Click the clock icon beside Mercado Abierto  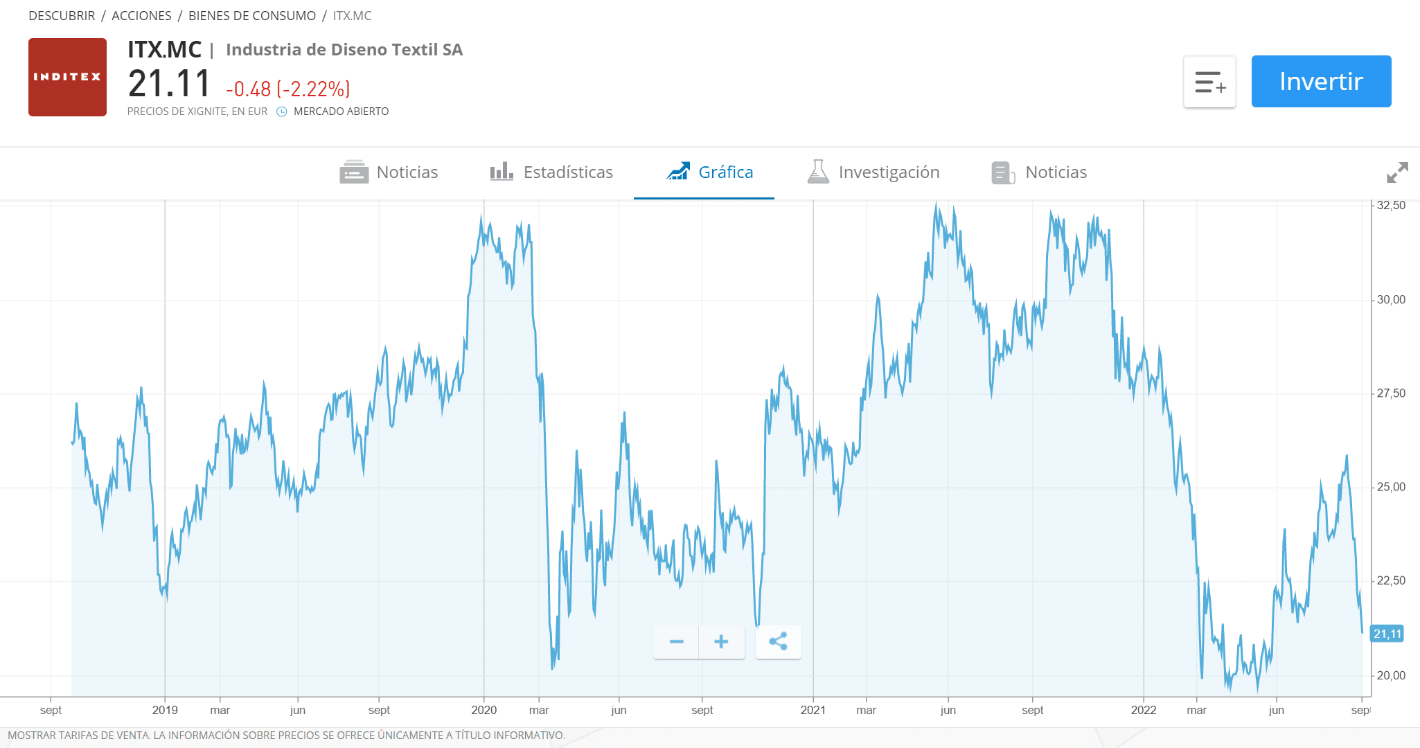(281, 111)
